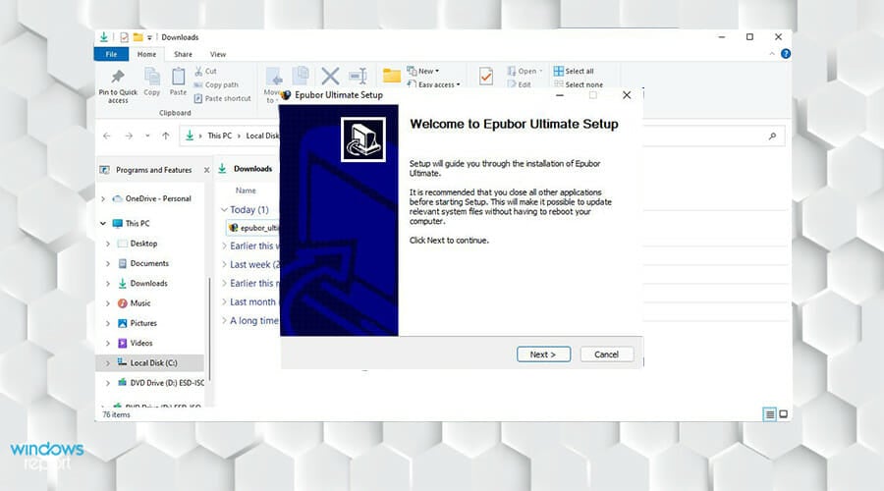Screen dimensions: 884x491
Task: Open the Share ribbon tab
Action: [183, 54]
